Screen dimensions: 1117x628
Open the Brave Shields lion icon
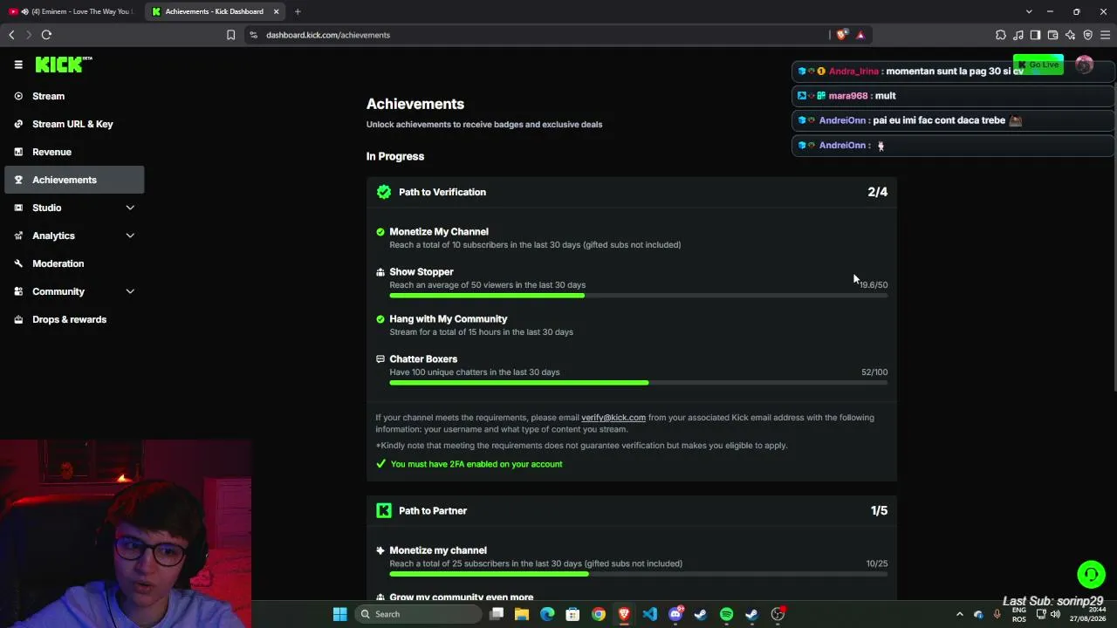click(841, 35)
